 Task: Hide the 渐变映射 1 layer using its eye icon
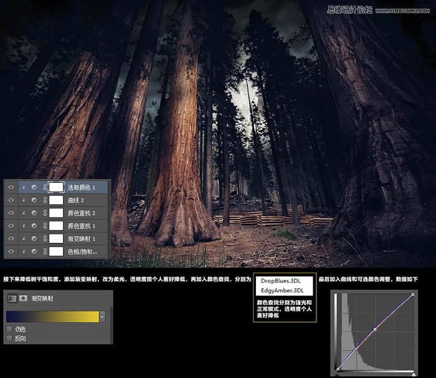click(11, 238)
